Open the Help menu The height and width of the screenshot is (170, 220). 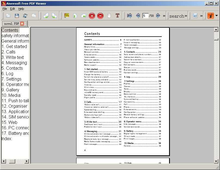[21, 9]
